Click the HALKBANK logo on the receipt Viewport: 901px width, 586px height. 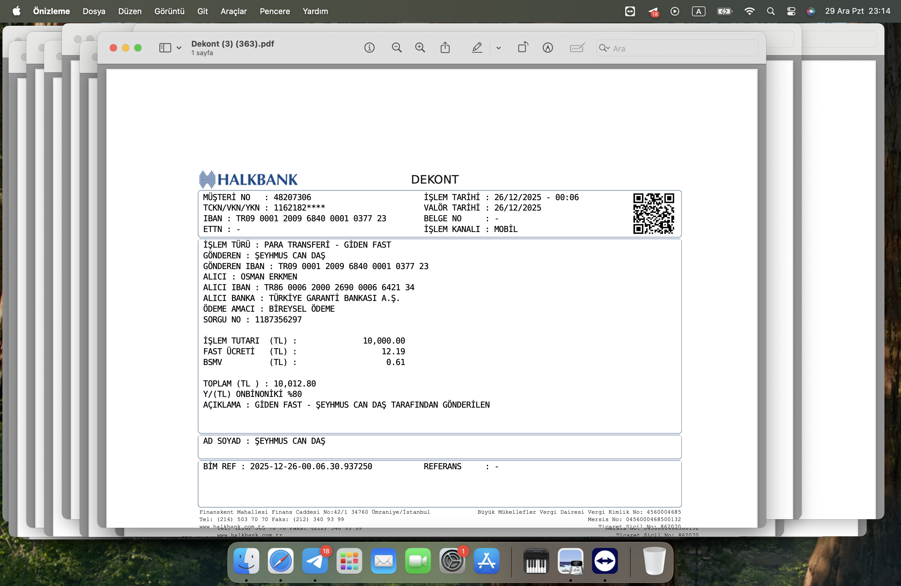tap(249, 179)
